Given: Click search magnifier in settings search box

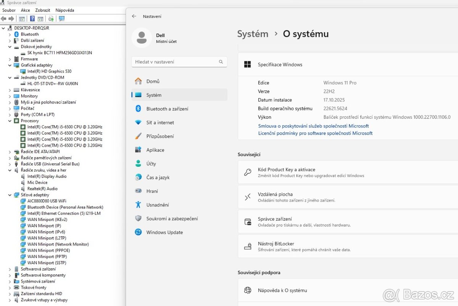Looking at the screenshot, I should click(221, 62).
